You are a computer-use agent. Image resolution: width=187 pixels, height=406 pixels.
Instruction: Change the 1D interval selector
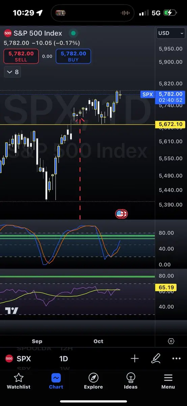coord(63,359)
